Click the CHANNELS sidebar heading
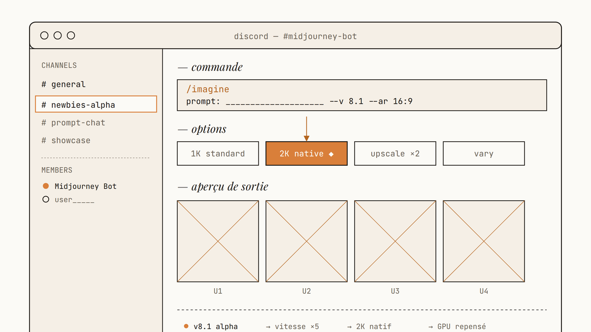The width and height of the screenshot is (591, 332). click(x=59, y=65)
